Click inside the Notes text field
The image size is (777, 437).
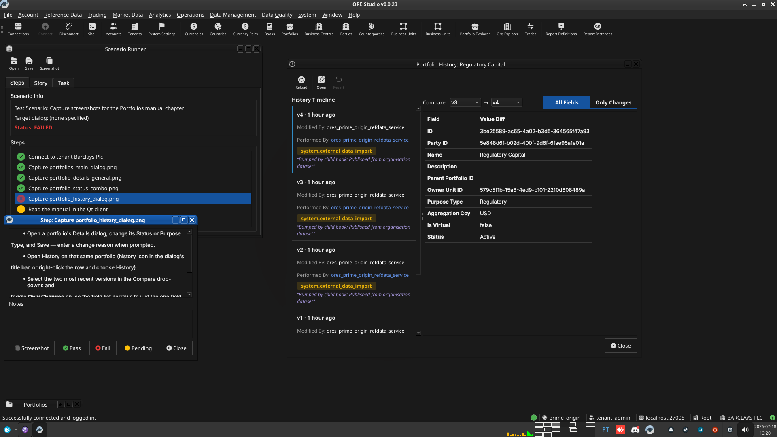(100, 324)
